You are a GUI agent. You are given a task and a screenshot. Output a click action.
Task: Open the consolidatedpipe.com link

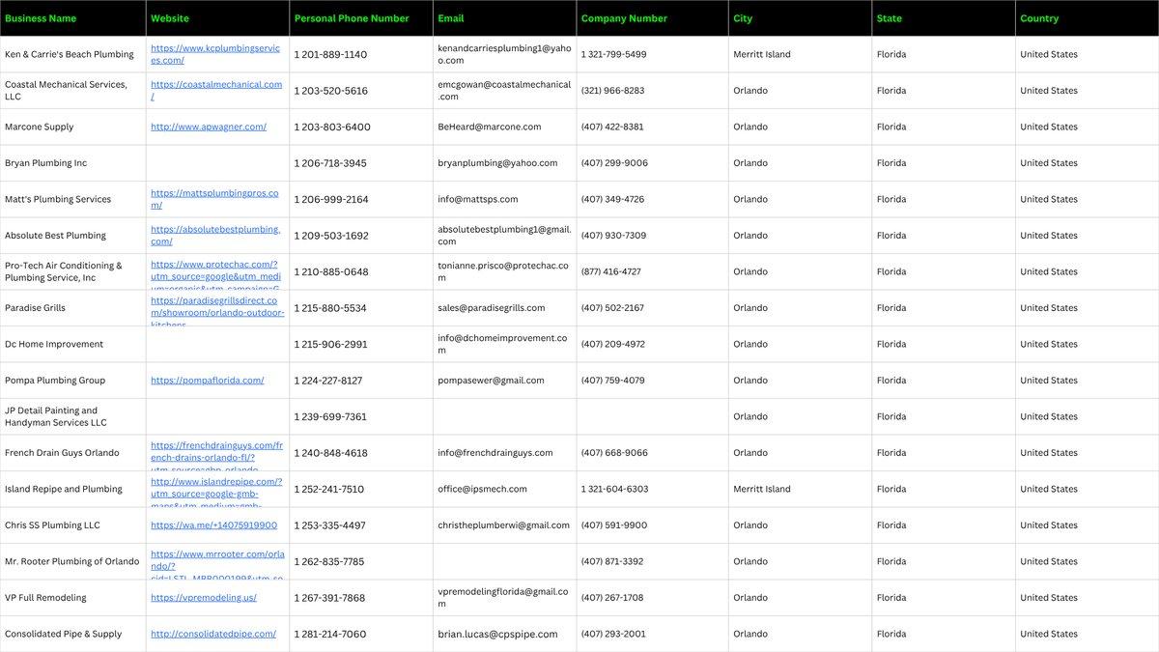pyautogui.click(x=213, y=634)
